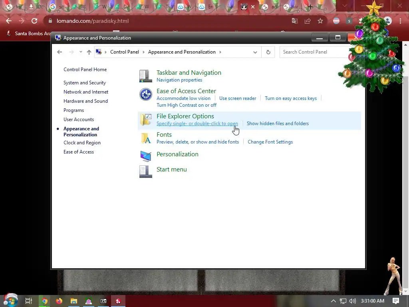
Task: Open Turn High Contrast on or off
Action: pyautogui.click(x=187, y=105)
